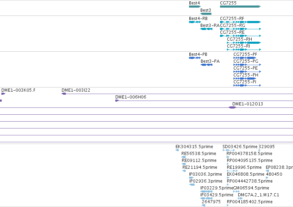The width and height of the screenshot is (293, 207).
Task: Click EST feature 329095
Action: [260, 150]
